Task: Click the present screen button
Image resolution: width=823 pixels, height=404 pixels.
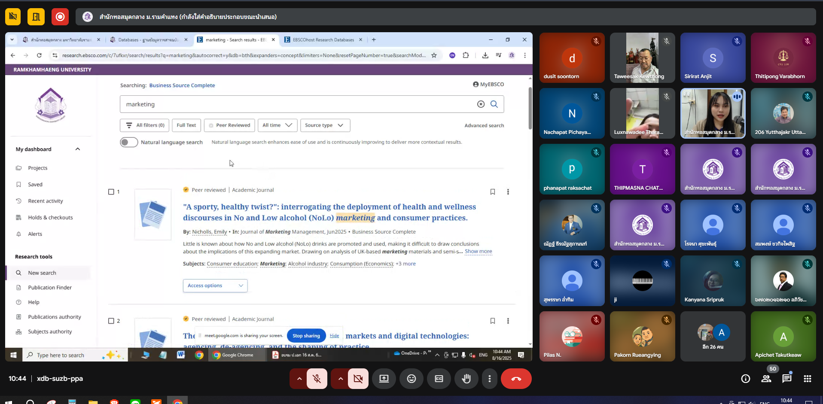Action: tap(384, 379)
